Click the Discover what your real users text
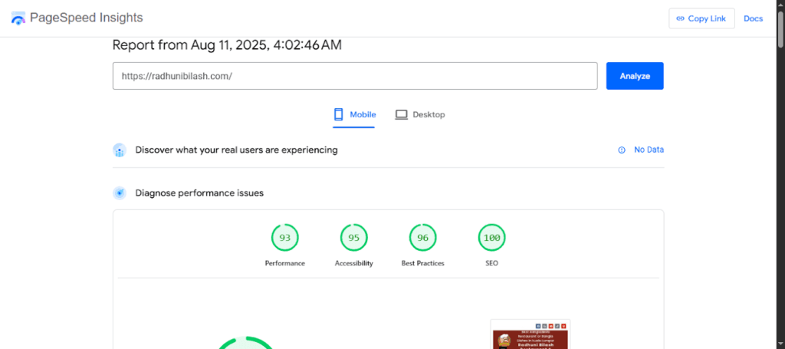 click(x=236, y=150)
